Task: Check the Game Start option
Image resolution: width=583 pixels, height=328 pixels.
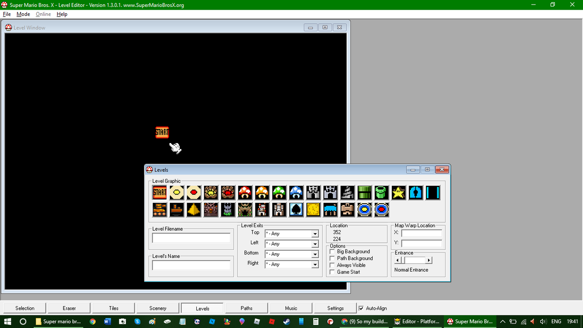Action: point(332,272)
